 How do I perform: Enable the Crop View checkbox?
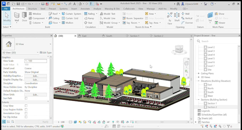26,106
